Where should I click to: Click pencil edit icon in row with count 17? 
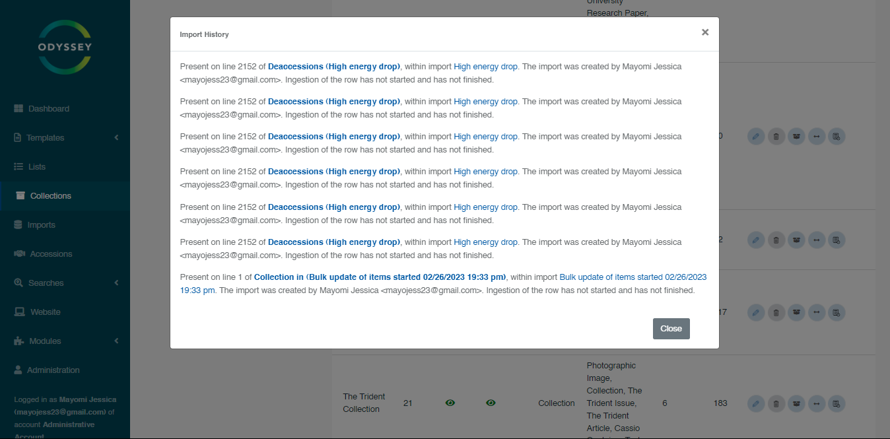coord(756,312)
